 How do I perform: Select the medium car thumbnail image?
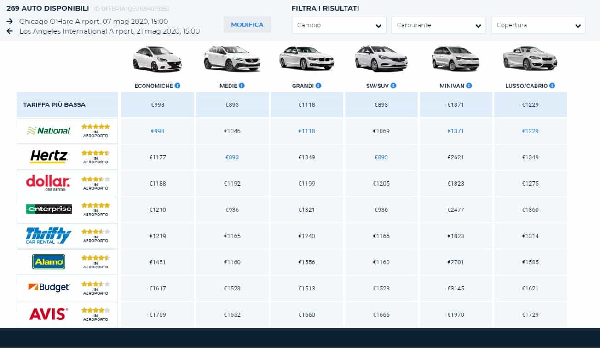(x=232, y=58)
